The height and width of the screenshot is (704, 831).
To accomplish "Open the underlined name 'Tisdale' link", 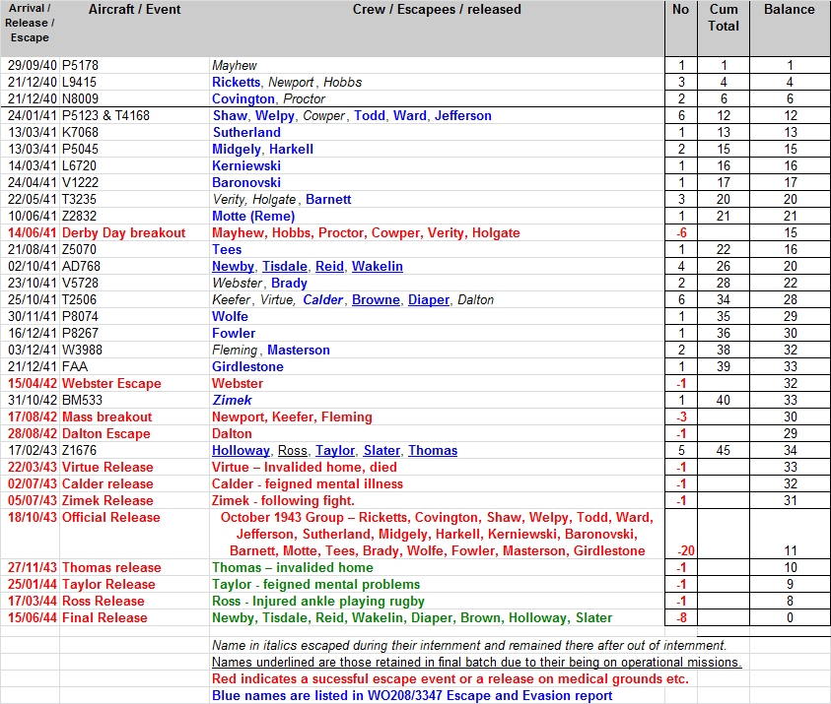I will click(x=285, y=266).
